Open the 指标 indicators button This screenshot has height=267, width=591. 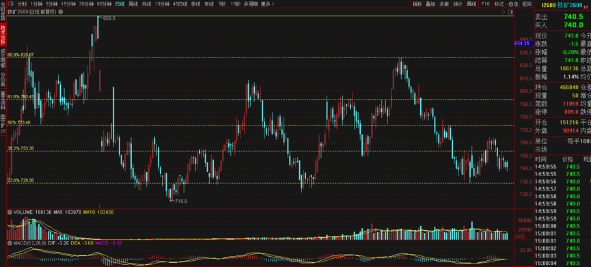pos(417,4)
